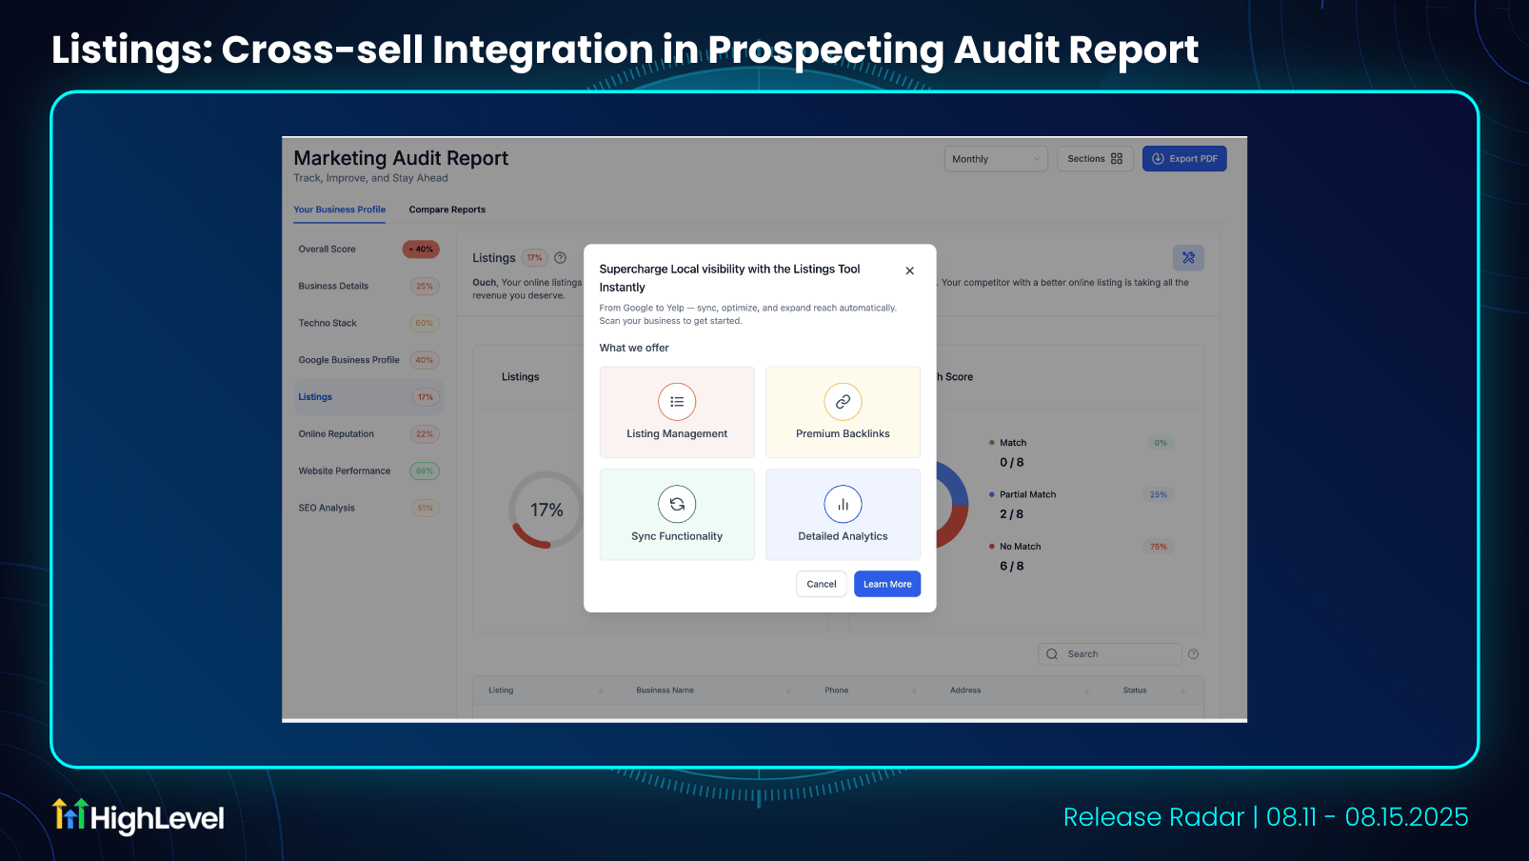
Task: Click the '6 / 8' No Match value
Action: 1012,566
